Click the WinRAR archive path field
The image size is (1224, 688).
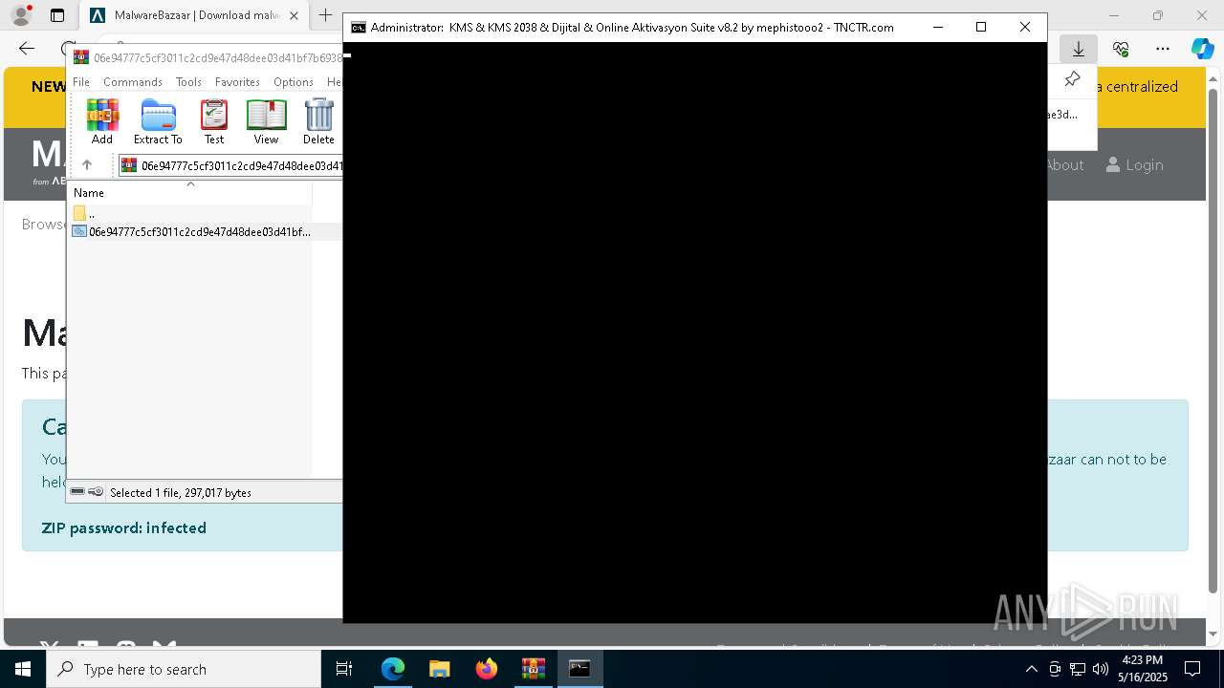point(232,165)
